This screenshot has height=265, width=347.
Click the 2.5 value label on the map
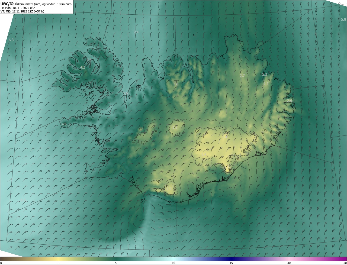[266, 84]
